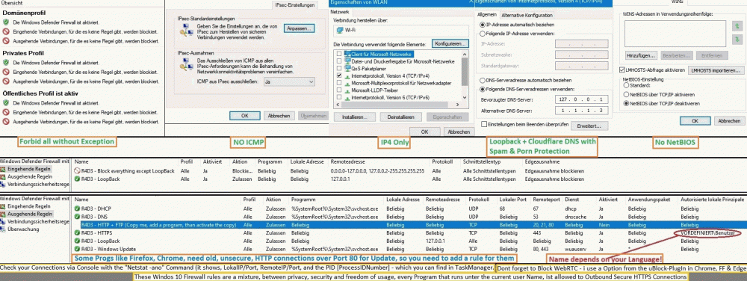
Task: Click red block icon of Block everything rule
Action: [78, 171]
